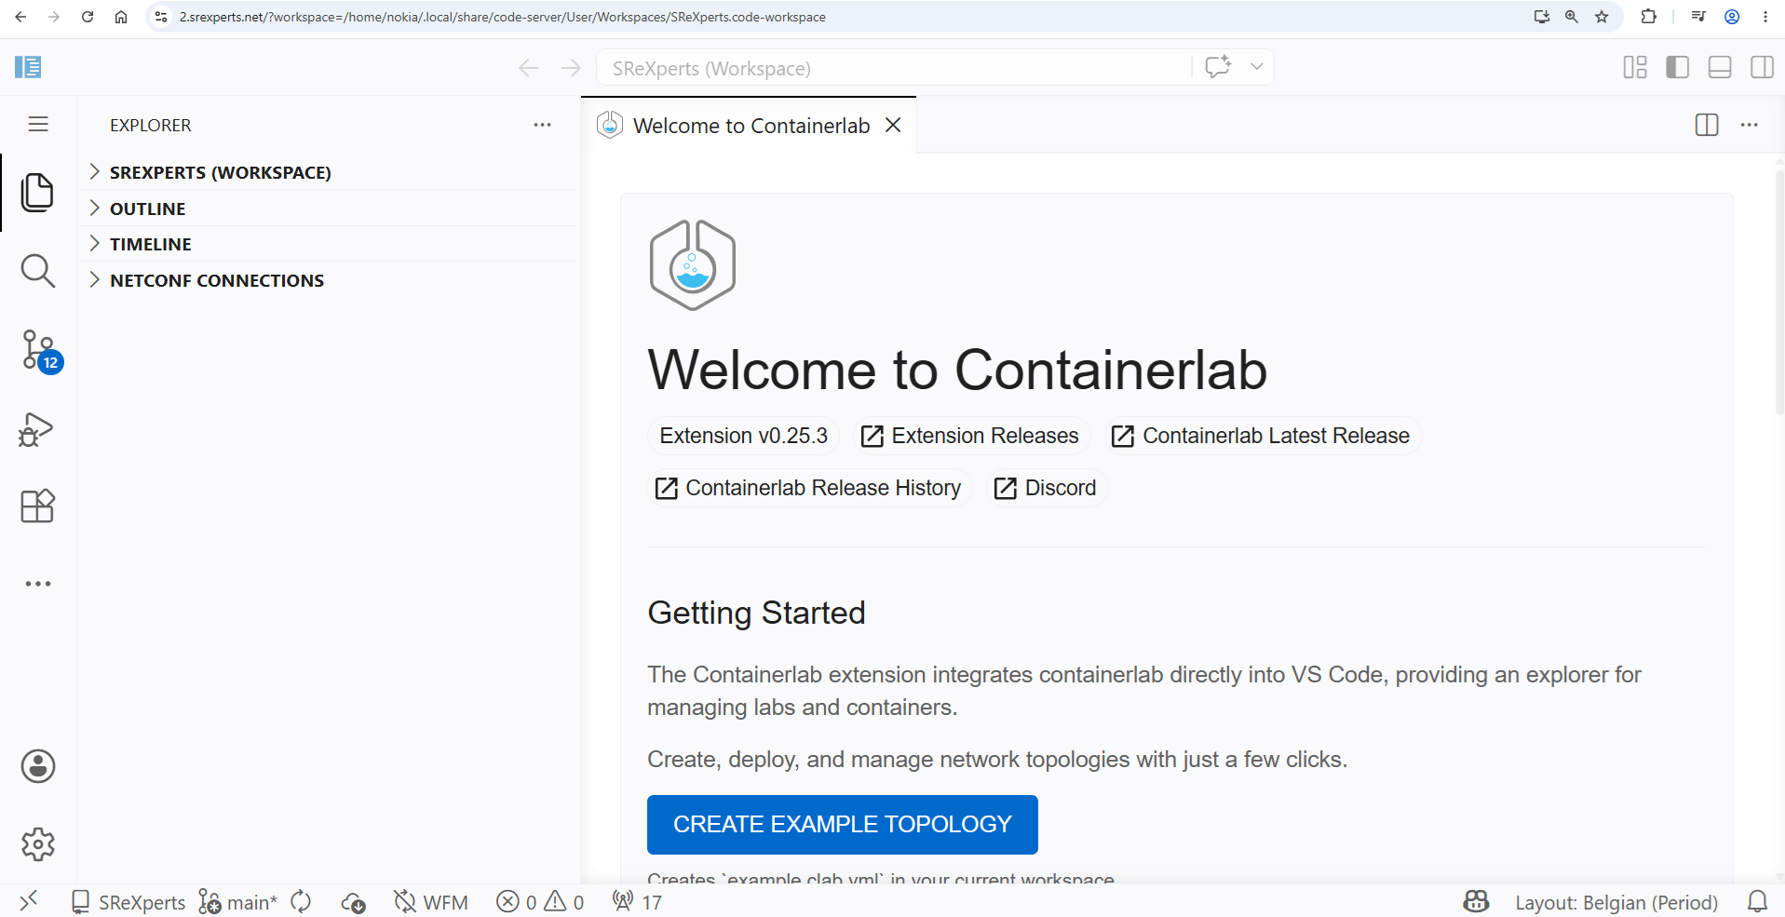Show additional views ellipsis in activity bar
The image size is (1785, 917).
pos(38,584)
